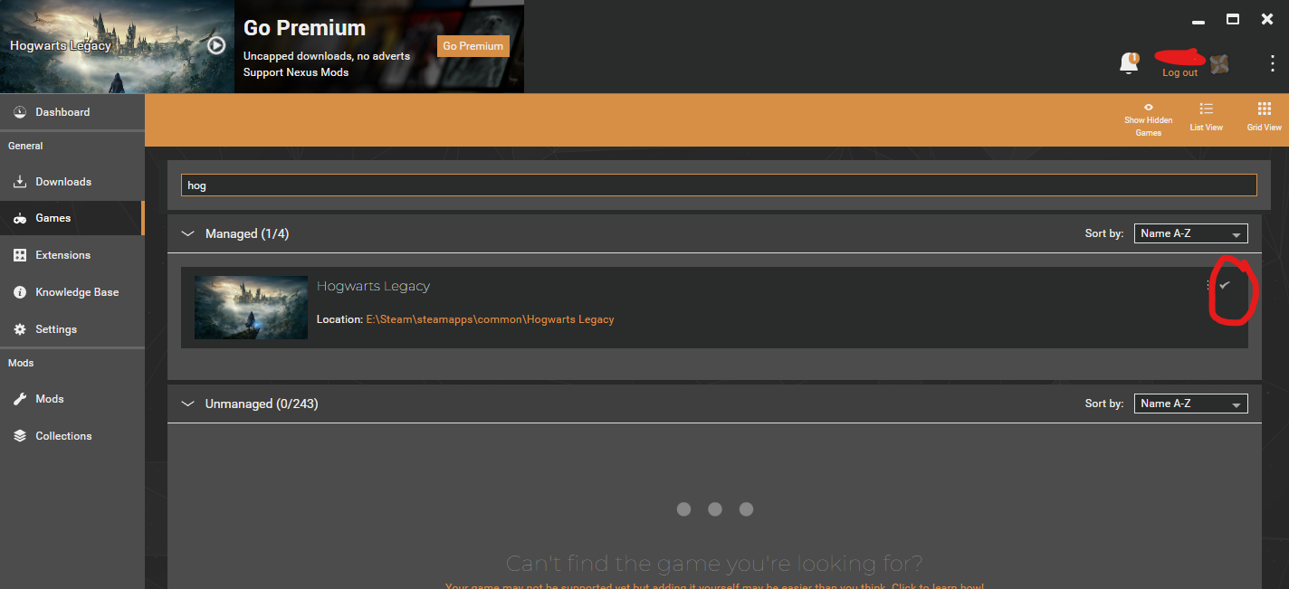Click the Dashboard gauge icon

[x=20, y=112]
